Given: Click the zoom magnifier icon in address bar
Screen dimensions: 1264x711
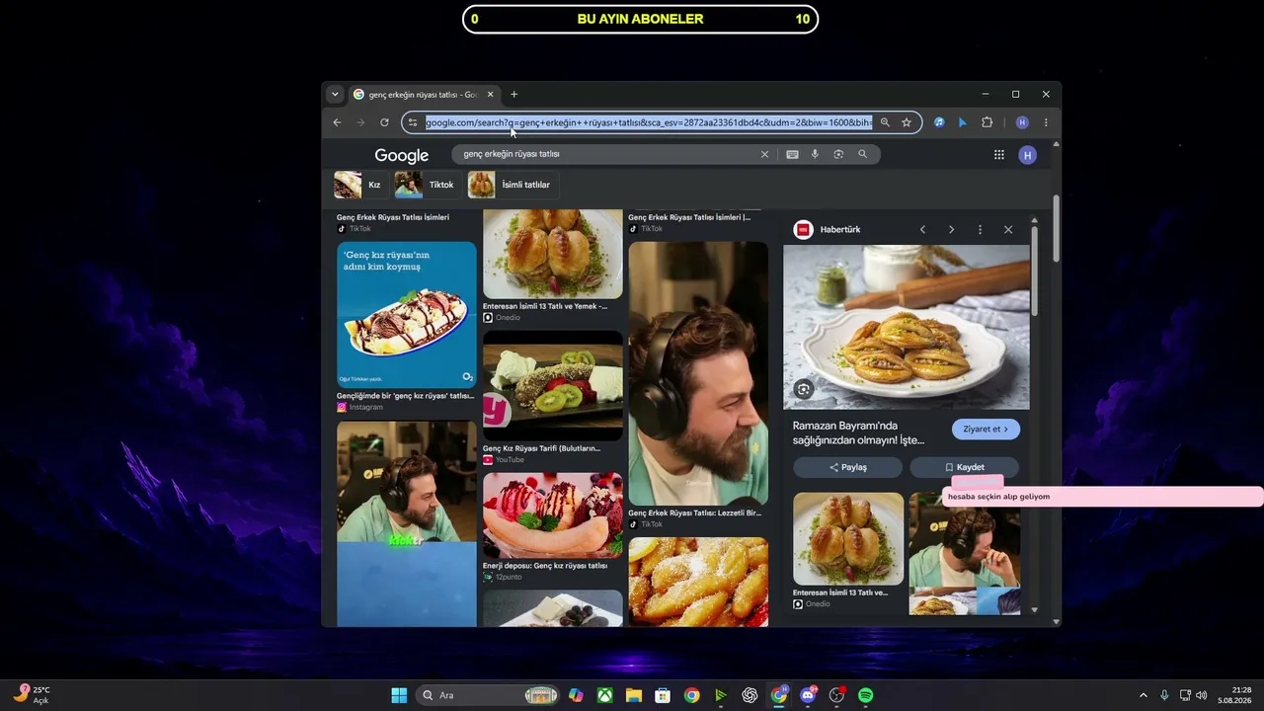Looking at the screenshot, I should pyautogui.click(x=885, y=122).
